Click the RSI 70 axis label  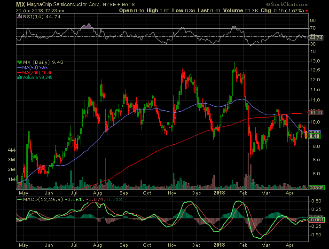[313, 28]
